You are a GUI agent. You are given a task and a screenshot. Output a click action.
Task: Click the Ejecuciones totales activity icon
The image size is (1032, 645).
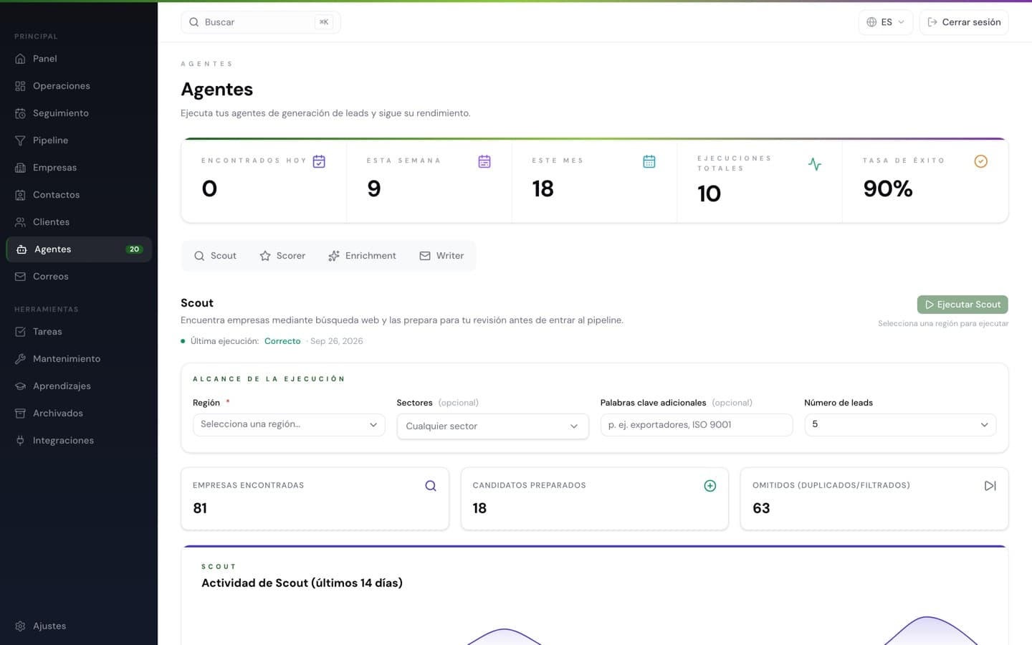[x=815, y=164]
